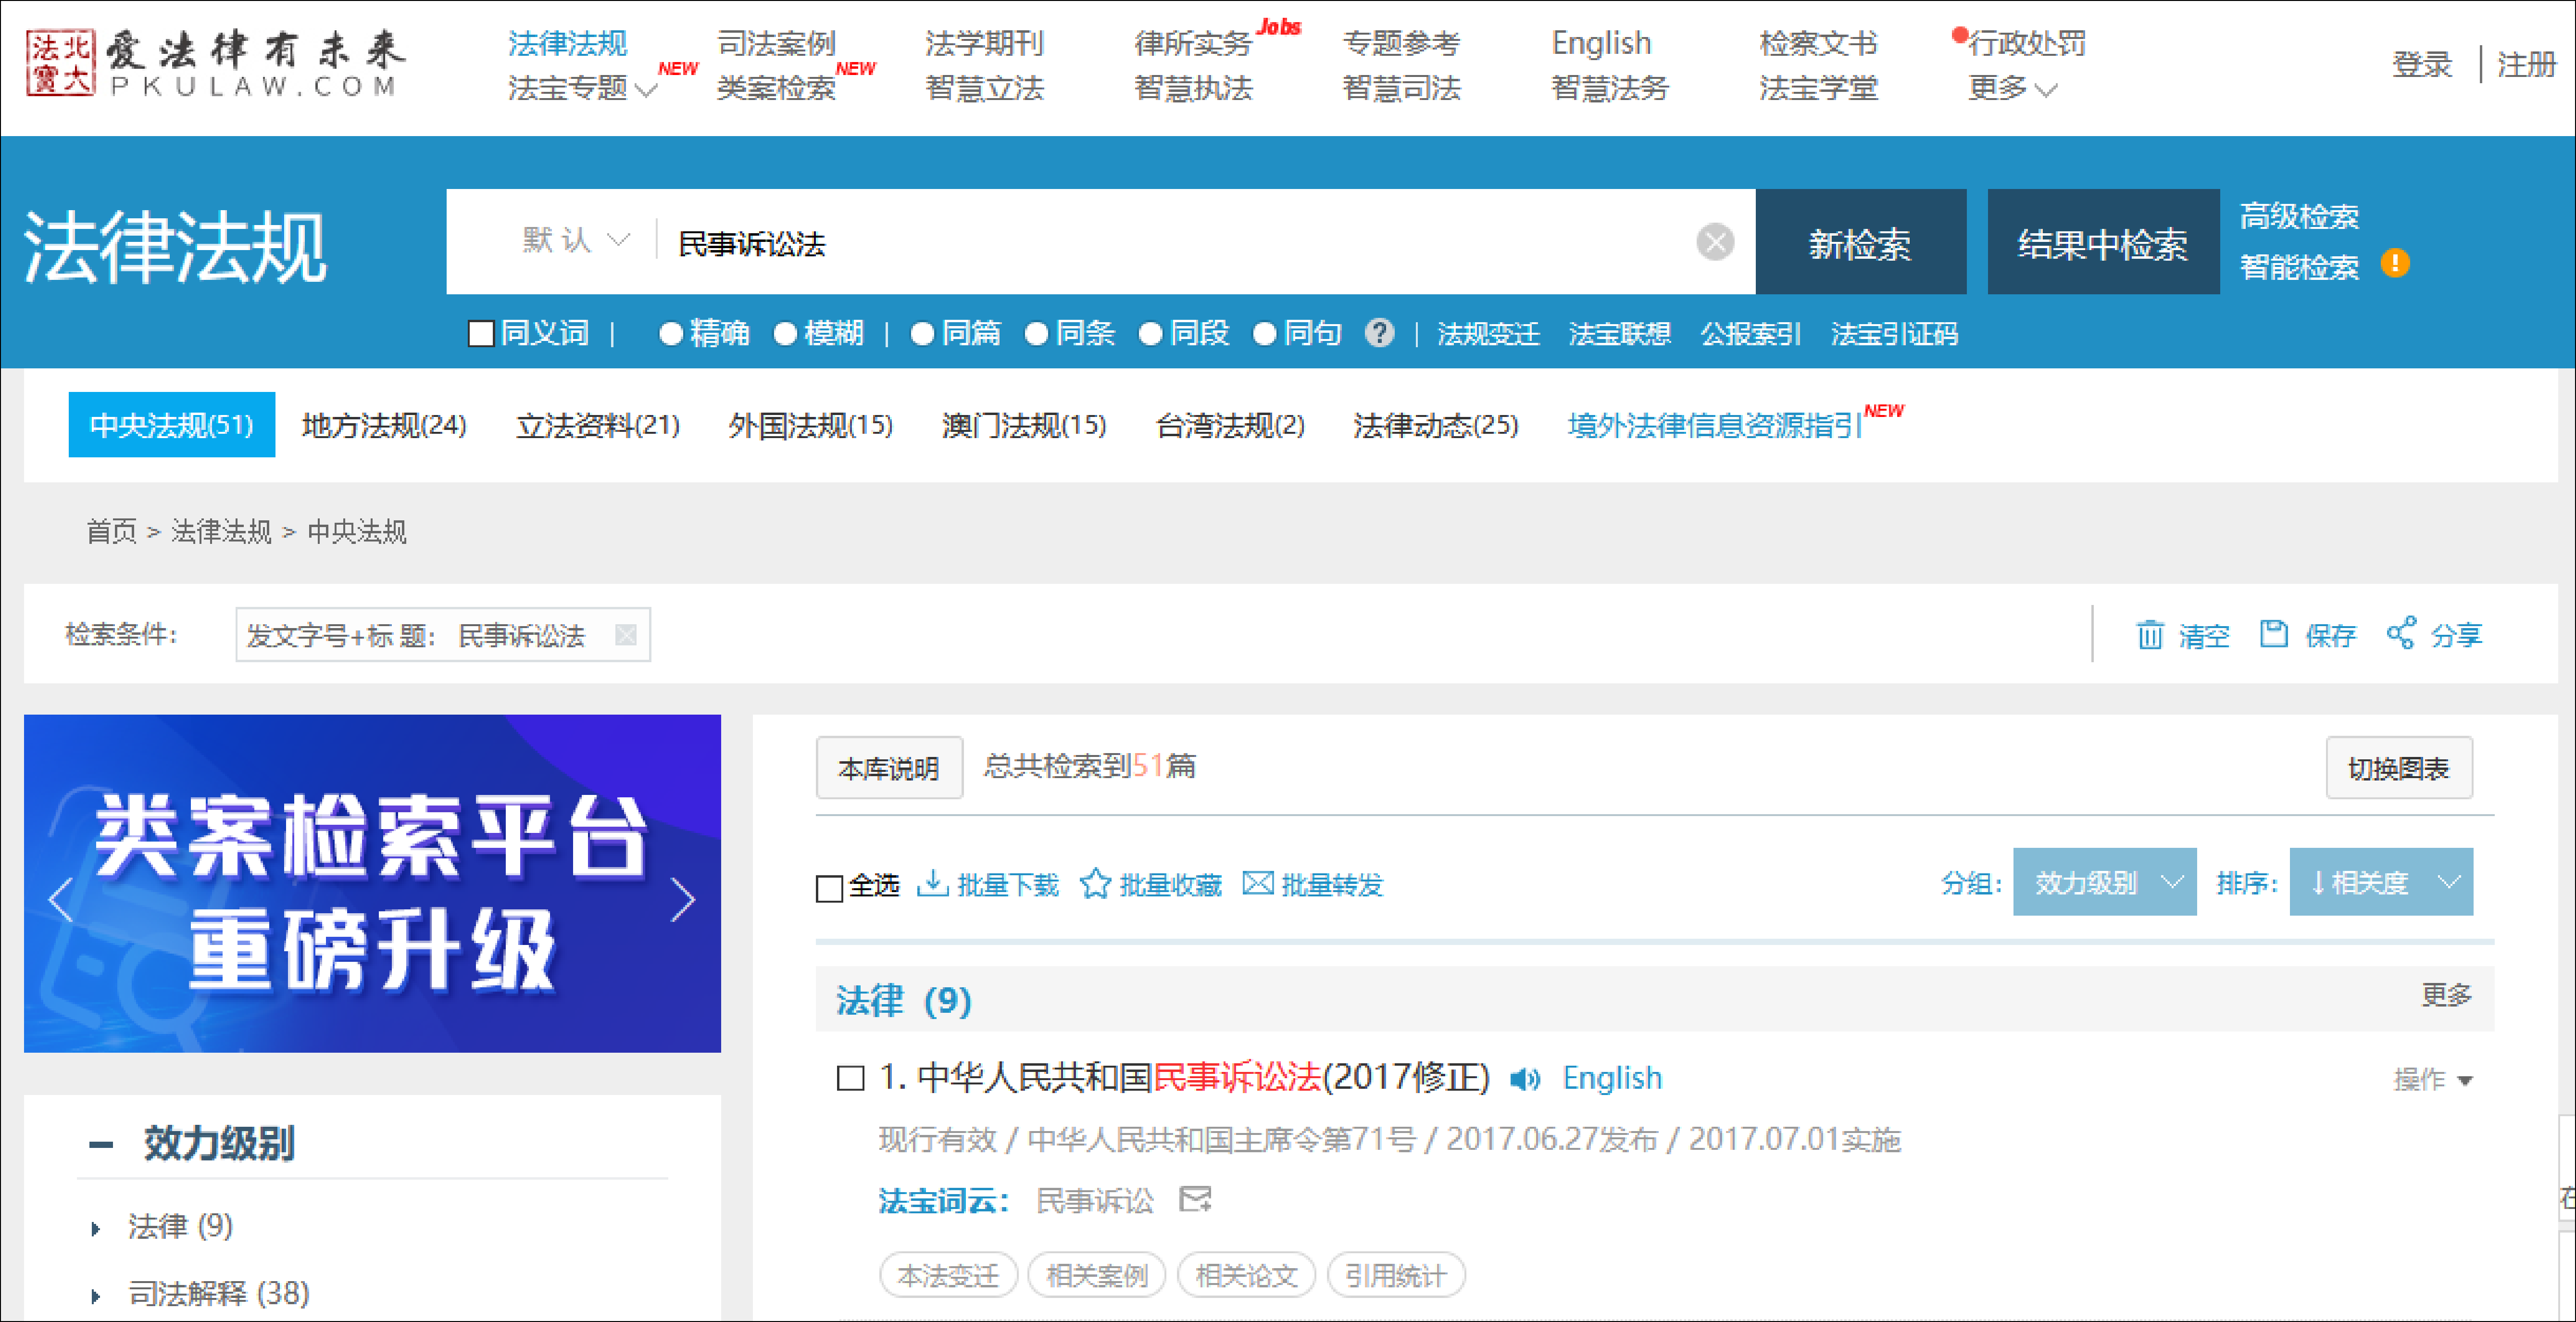The image size is (2576, 1322).
Task: Select the 精确 radio button
Action: tap(671, 333)
